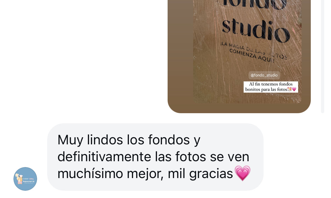Click the @ symbol of the fondo_studio tag
Image resolution: width=331 pixels, height=198 pixels.
pos(252,75)
